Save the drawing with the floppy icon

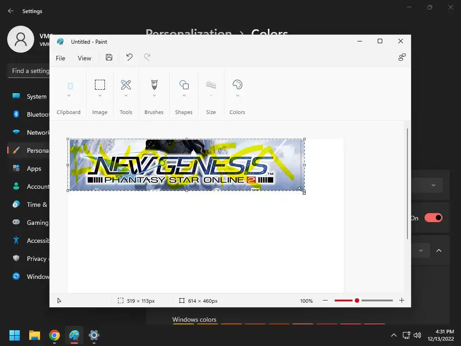pyautogui.click(x=109, y=57)
